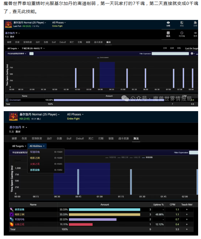Screen dimensions: 201x239
Task: Open the Debuff tab in the Kill (2:45) log
Action: [80, 138]
